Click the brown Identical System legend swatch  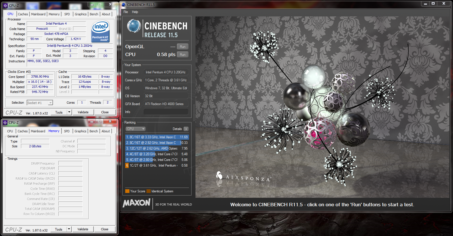pos(148,191)
